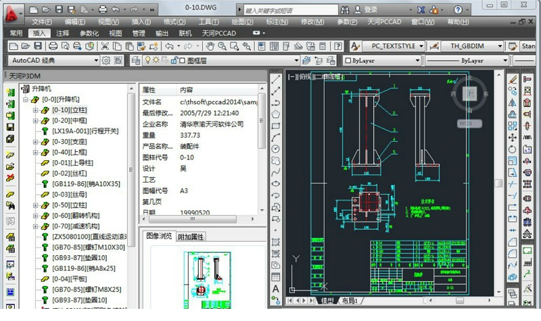541x321 pixels.
Task: Click the keyword search input field
Action: pyautogui.click(x=291, y=10)
